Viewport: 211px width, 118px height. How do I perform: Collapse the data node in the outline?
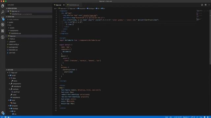(10, 78)
